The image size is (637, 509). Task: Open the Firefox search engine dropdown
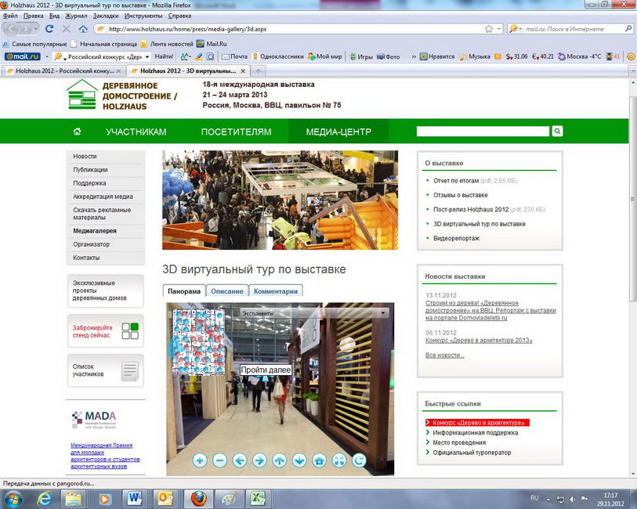pyautogui.click(x=516, y=29)
